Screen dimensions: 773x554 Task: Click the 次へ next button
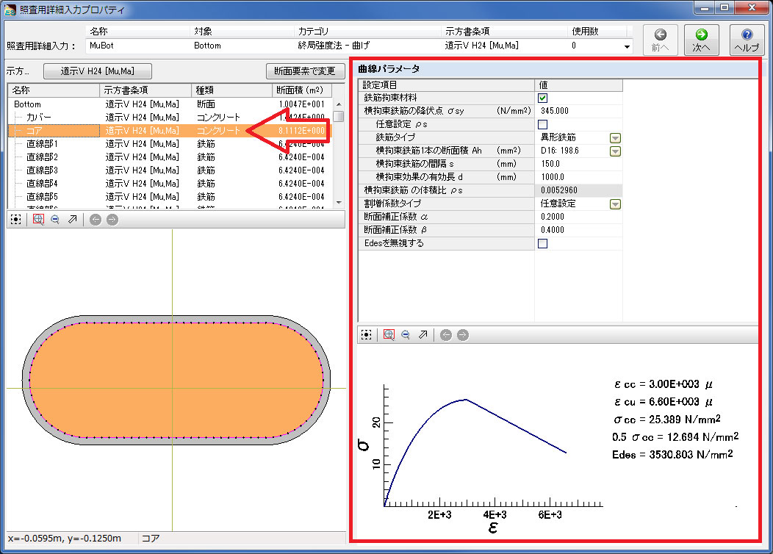coord(701,40)
